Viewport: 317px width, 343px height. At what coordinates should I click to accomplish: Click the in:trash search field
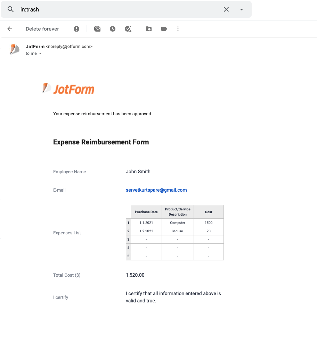[121, 9]
